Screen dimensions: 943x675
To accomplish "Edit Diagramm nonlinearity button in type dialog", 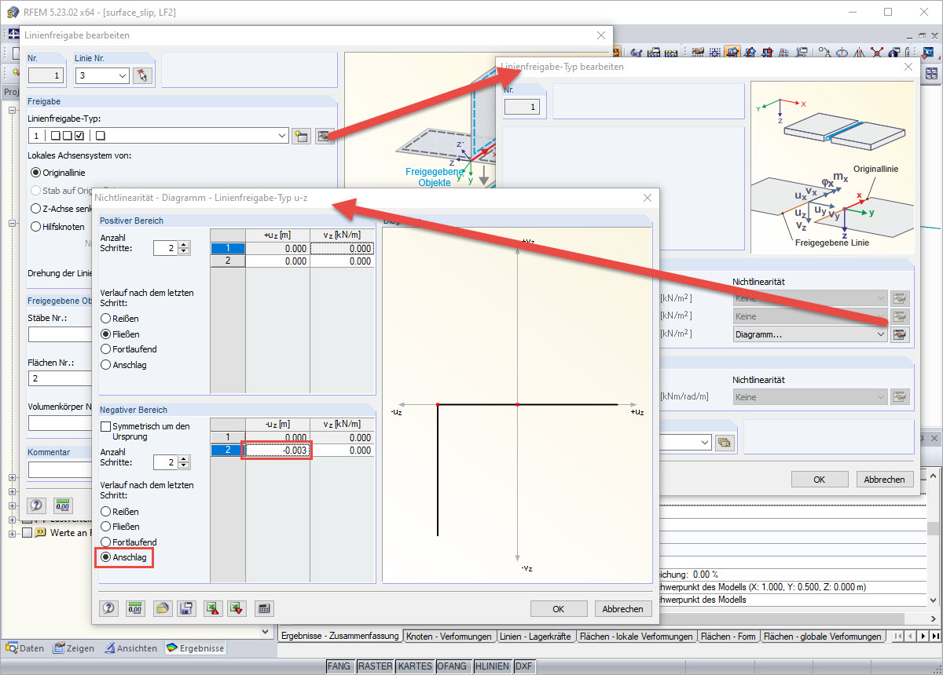I will tap(900, 334).
